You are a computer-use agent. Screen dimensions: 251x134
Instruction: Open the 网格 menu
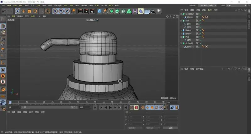point(38,5)
